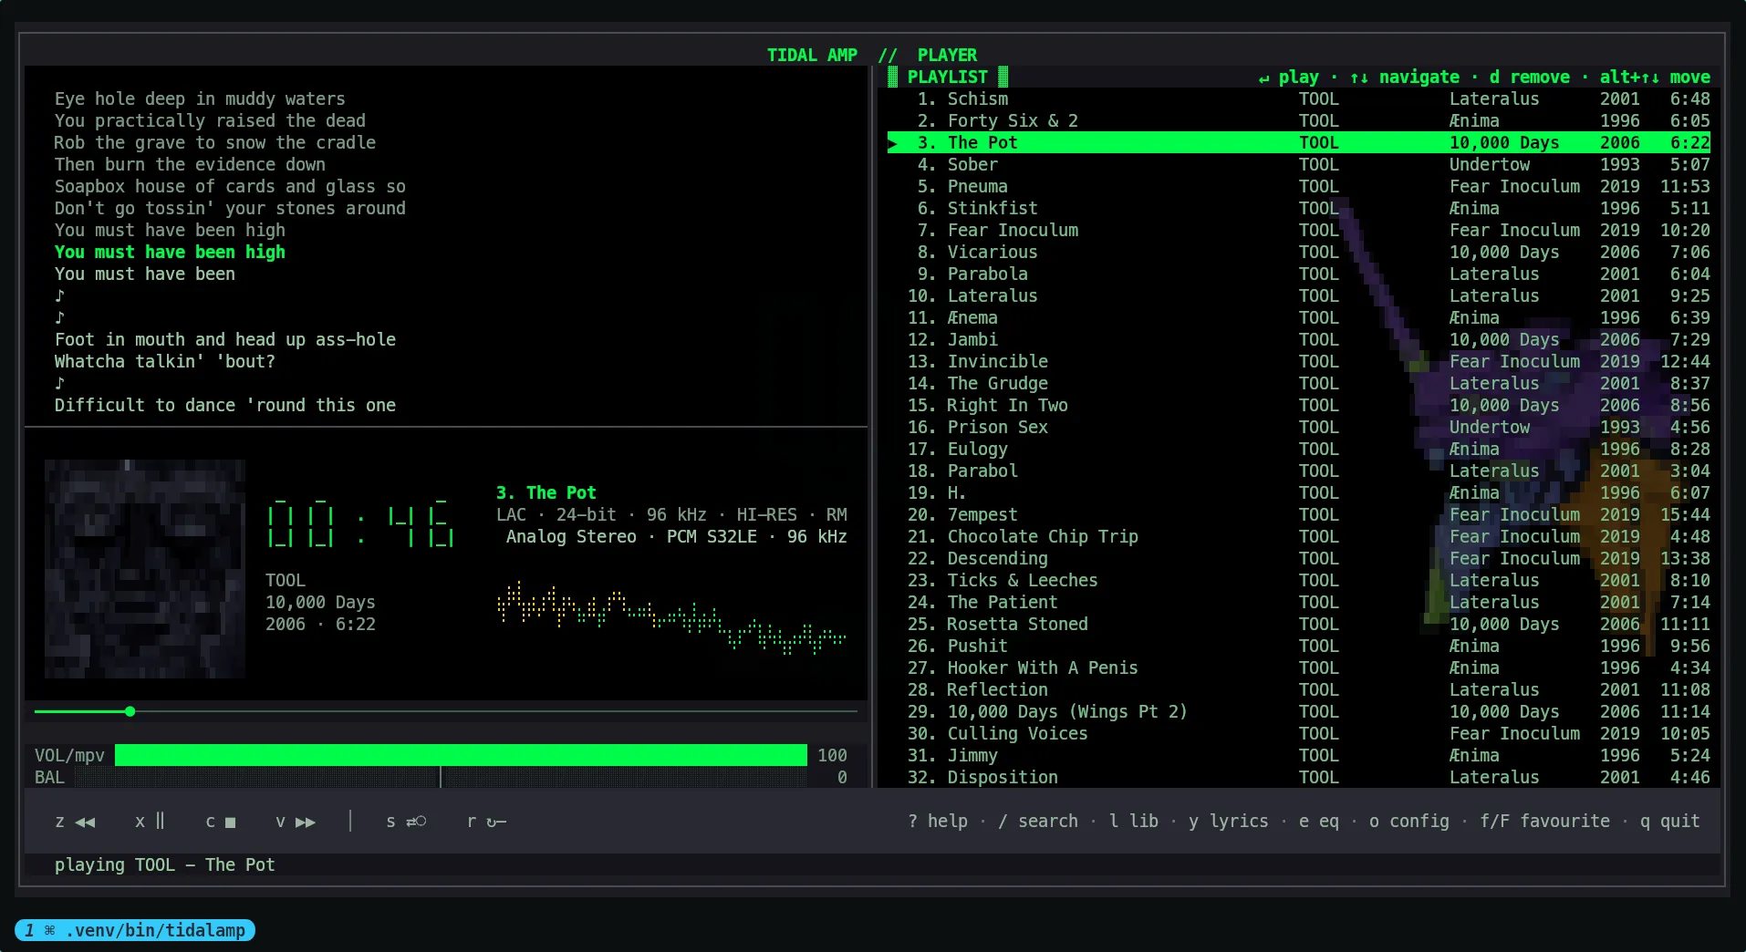This screenshot has height=952, width=1746.
Task: Select playlist track The Patient
Action: (1299, 603)
